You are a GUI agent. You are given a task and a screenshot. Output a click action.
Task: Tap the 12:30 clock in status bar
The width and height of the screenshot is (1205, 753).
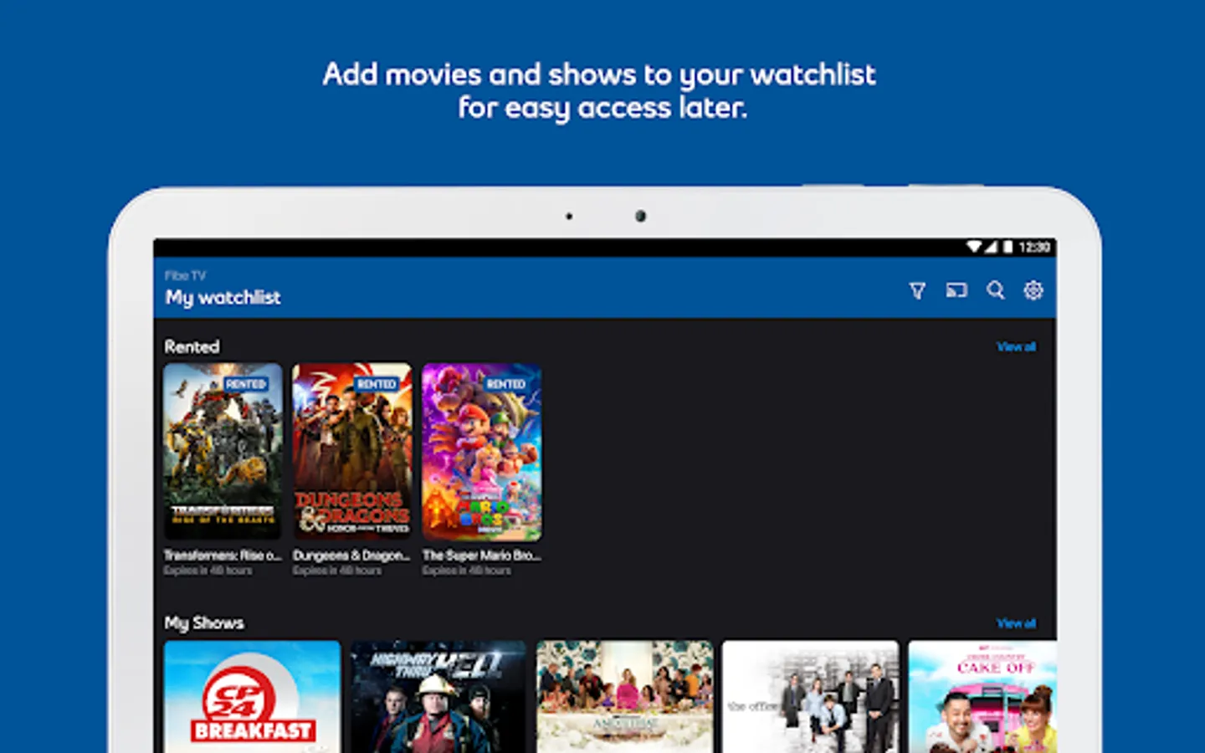point(1034,247)
